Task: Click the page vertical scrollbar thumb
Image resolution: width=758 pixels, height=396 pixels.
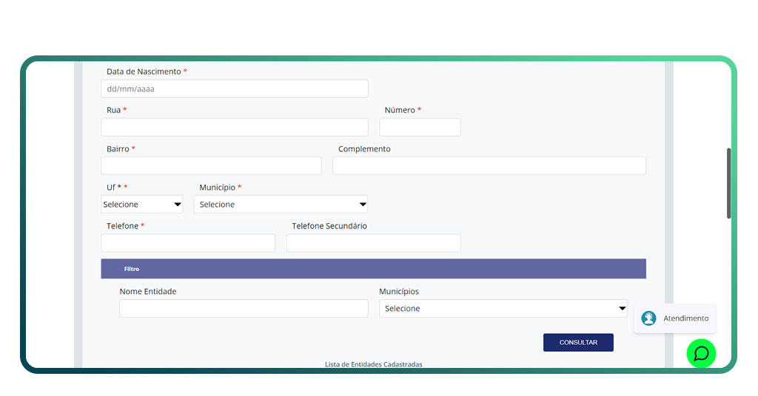Action: click(728, 182)
